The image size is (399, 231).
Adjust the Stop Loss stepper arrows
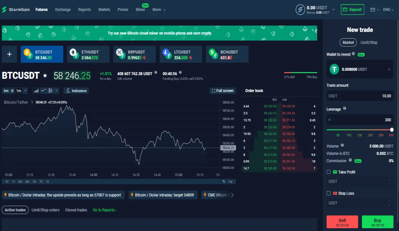[x=389, y=203]
